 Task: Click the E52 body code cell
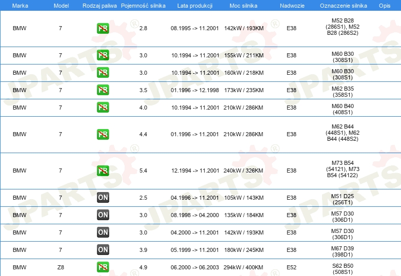[292, 267]
